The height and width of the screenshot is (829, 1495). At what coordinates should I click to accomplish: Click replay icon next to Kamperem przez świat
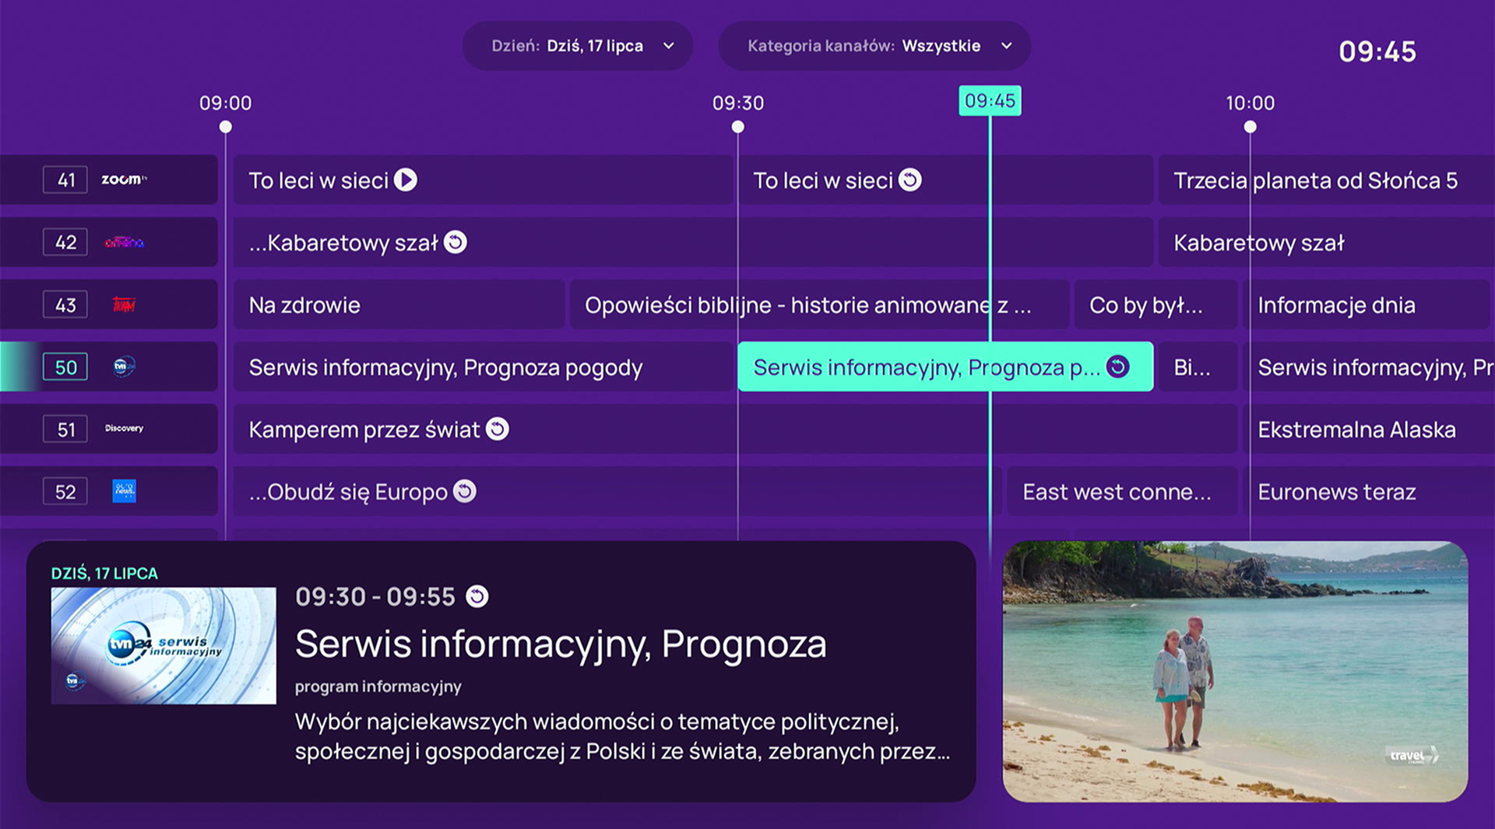pos(498,429)
